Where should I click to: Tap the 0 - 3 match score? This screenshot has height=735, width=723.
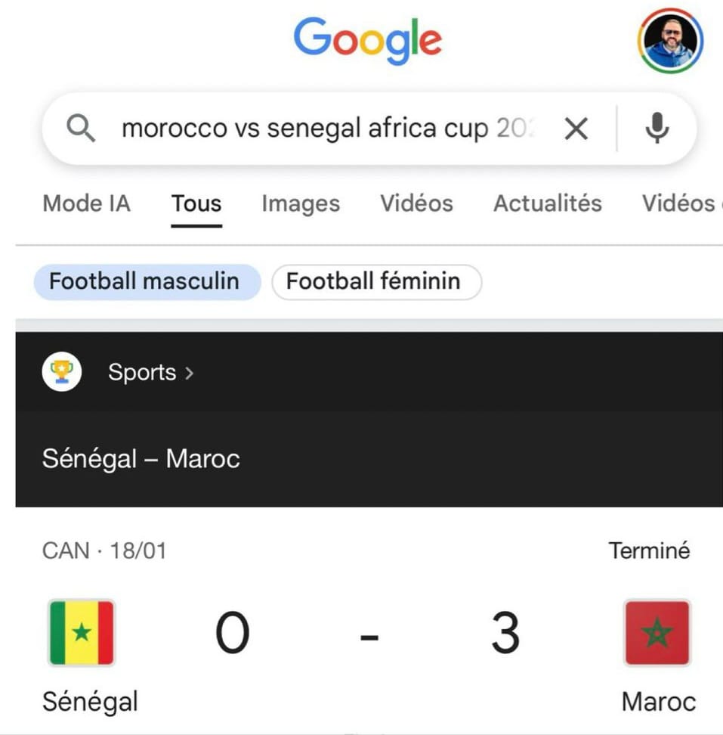pyautogui.click(x=368, y=634)
